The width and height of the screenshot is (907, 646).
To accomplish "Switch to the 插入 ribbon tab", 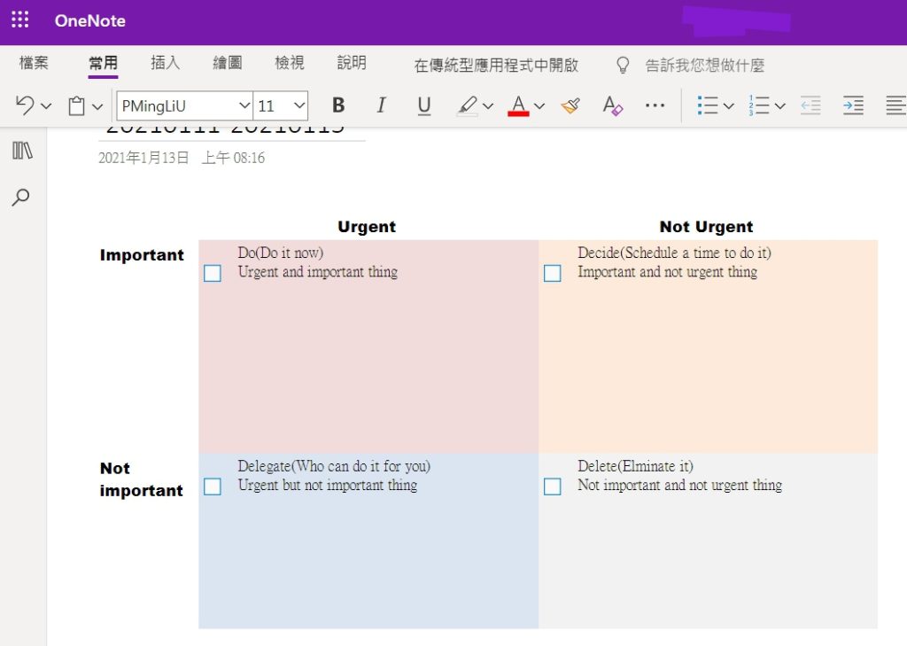I will pos(165,63).
